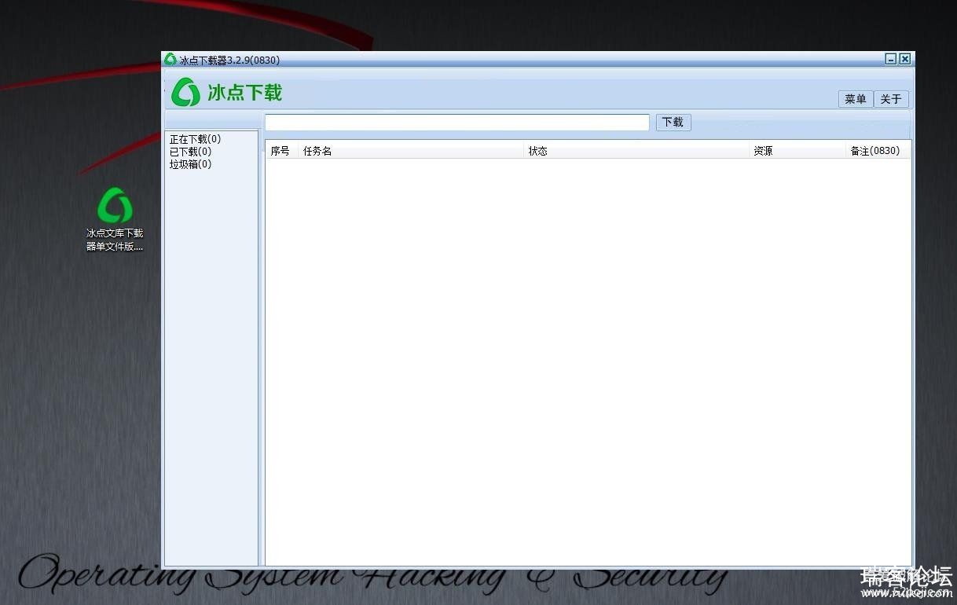Viewport: 957px width, 605px height.
Task: Click the 下载 button next to URL field
Action: click(x=673, y=123)
